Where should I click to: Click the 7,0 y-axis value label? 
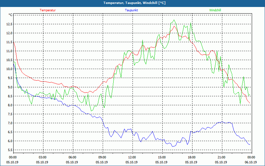9,123
